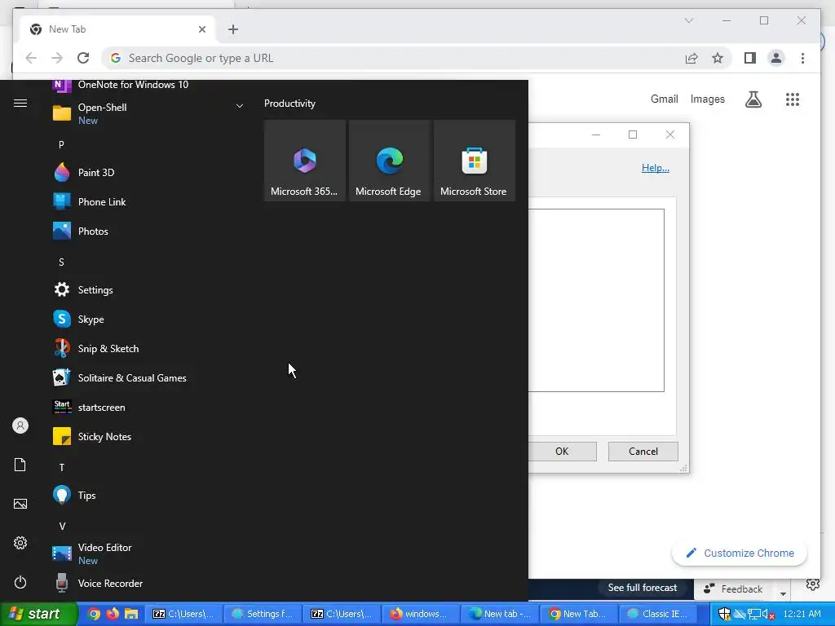Open Google Search Labs flask icon
835x626 pixels.
tap(753, 99)
